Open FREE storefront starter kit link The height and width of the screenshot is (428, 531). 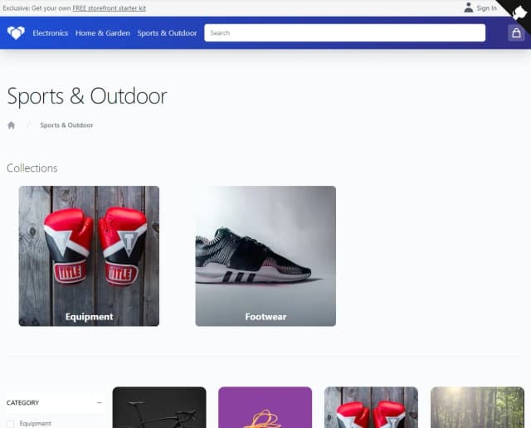tap(109, 8)
